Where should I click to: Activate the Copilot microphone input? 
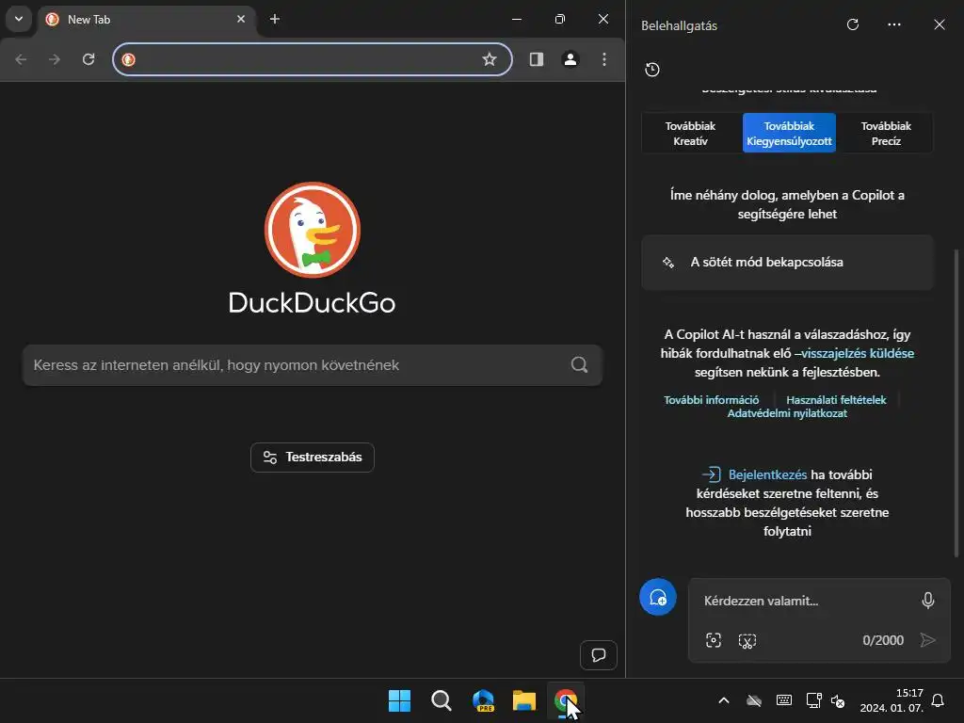pos(928,601)
